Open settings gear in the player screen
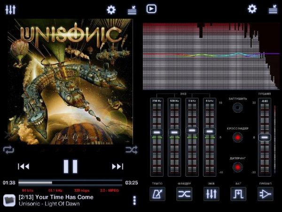 [111, 10]
